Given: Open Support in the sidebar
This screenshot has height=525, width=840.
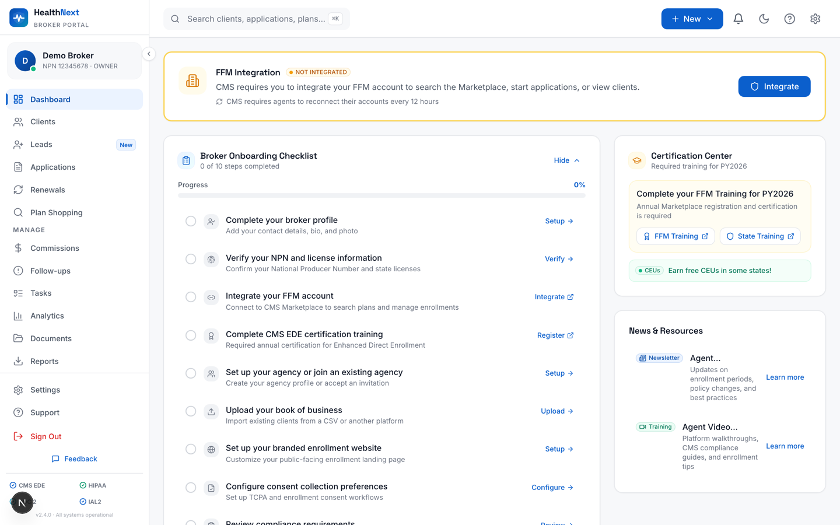Looking at the screenshot, I should 75,413.
